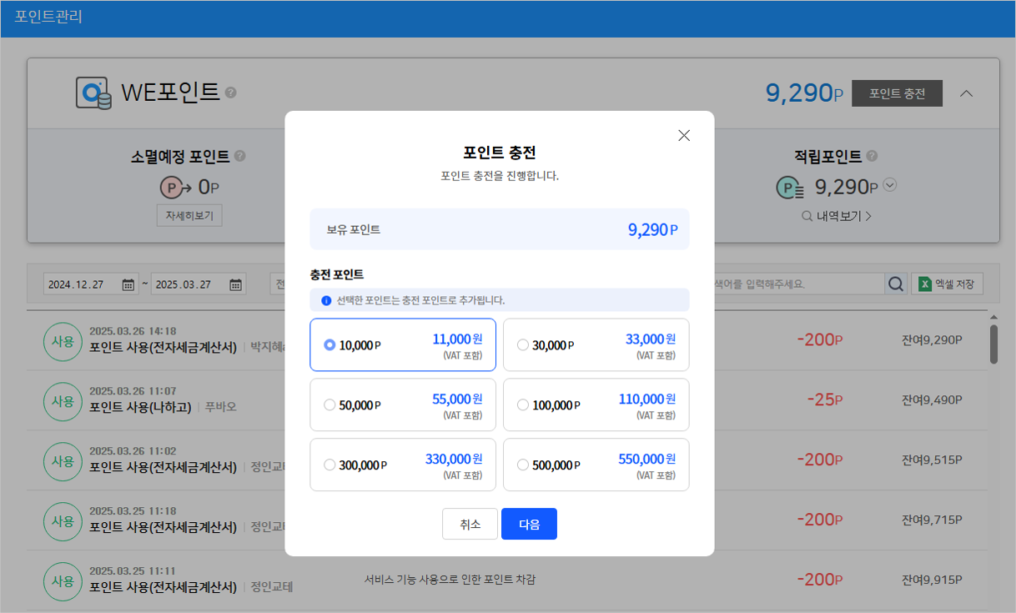
Task: Expand the 적립포인트 details dropdown arrow
Action: point(889,185)
